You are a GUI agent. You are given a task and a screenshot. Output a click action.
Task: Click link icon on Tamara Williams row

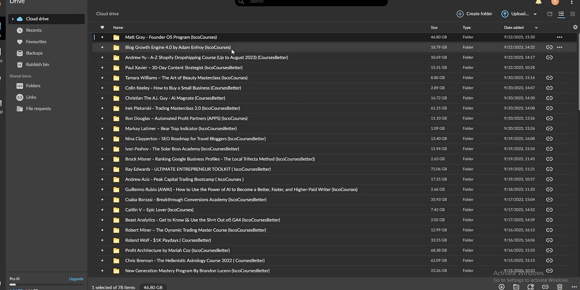549,78
